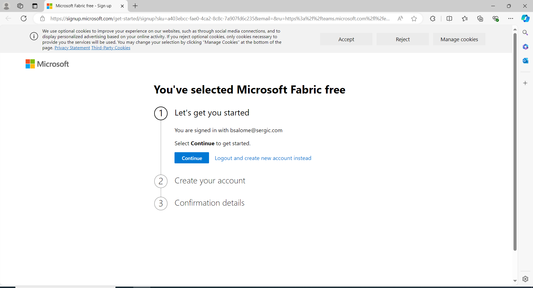This screenshot has width=533, height=288.
Task: Click the Confirmation details step heading
Action: coord(210,203)
